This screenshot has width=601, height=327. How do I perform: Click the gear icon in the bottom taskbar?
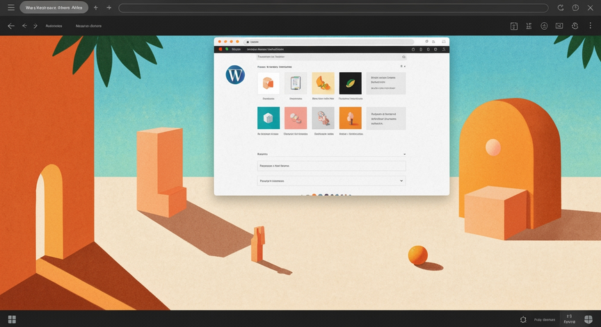[523, 319]
